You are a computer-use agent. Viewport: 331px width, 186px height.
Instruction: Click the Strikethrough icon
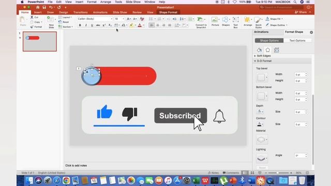tap(98, 25)
